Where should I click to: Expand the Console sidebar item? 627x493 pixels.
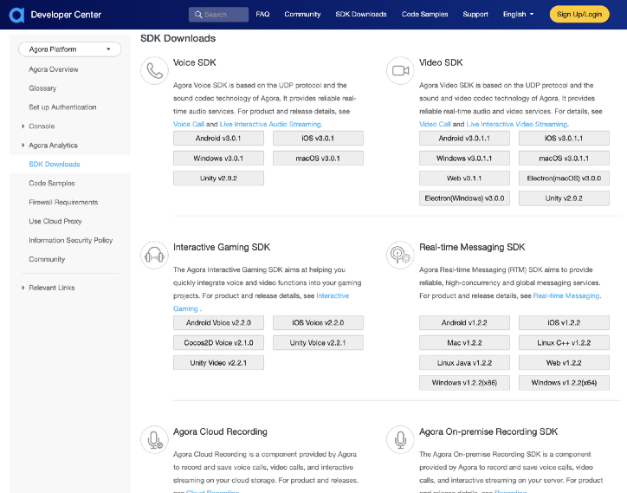[x=23, y=126]
